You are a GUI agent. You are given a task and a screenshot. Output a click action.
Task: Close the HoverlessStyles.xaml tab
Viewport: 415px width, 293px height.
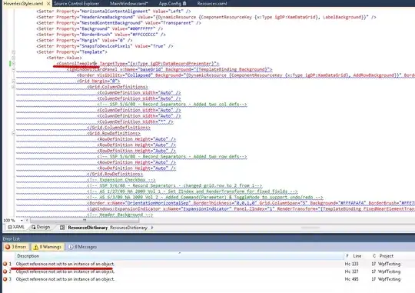[x=48, y=3]
